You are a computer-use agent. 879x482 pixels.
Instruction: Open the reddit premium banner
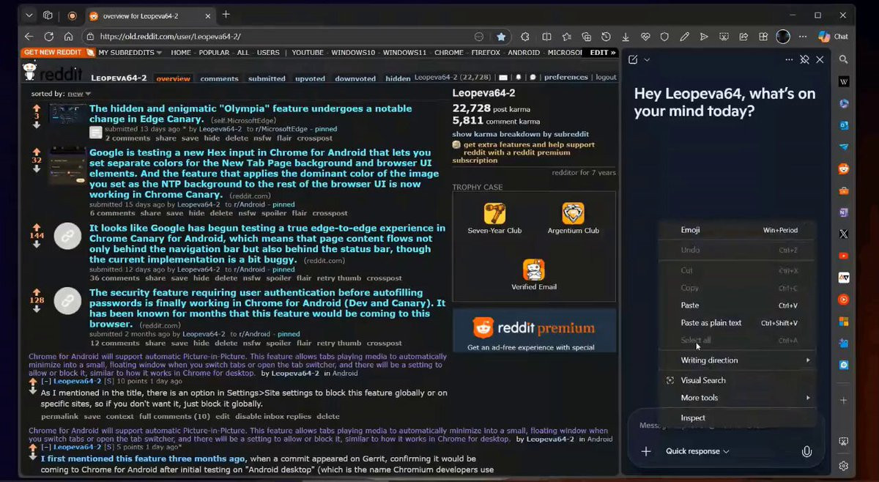(x=534, y=330)
